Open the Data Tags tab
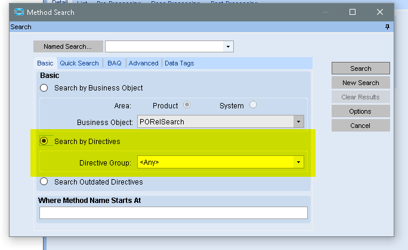408x250 pixels. coord(179,63)
